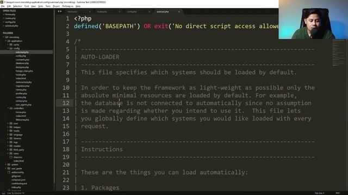Select Home.php under Open Files
The height and width of the screenshot is (195, 348).
coord(10,15)
